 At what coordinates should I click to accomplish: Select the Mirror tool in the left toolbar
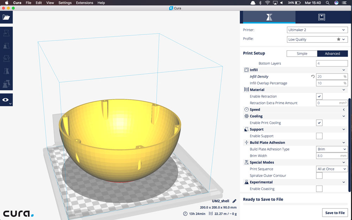(6, 71)
